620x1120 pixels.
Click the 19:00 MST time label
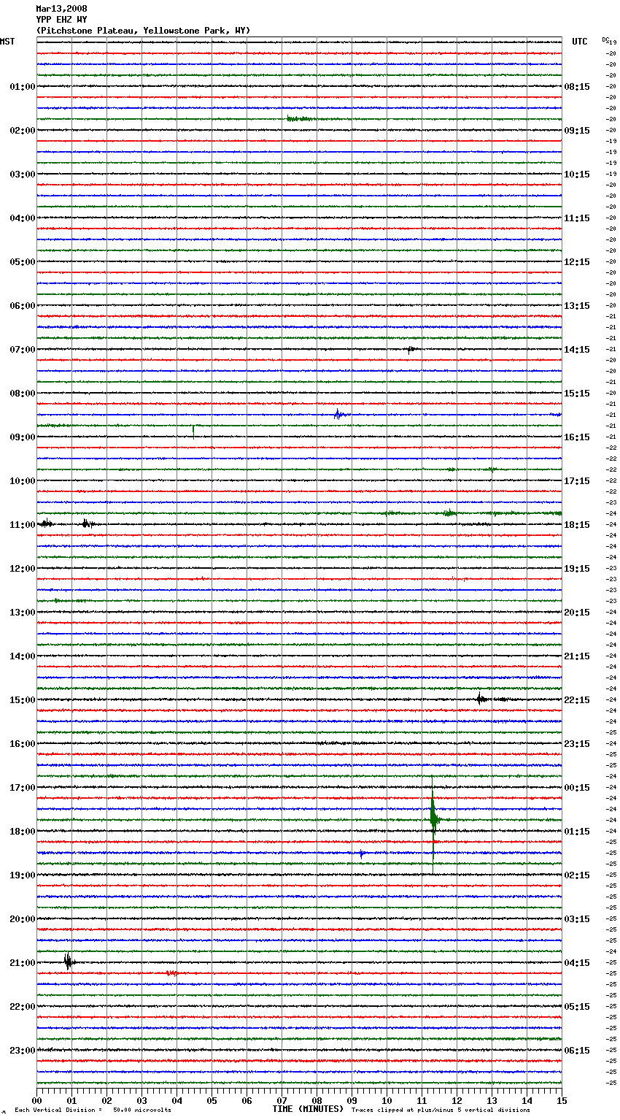[23, 875]
